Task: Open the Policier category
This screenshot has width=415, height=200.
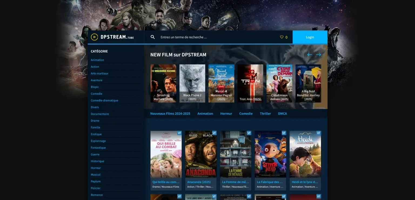Action: pyautogui.click(x=95, y=188)
